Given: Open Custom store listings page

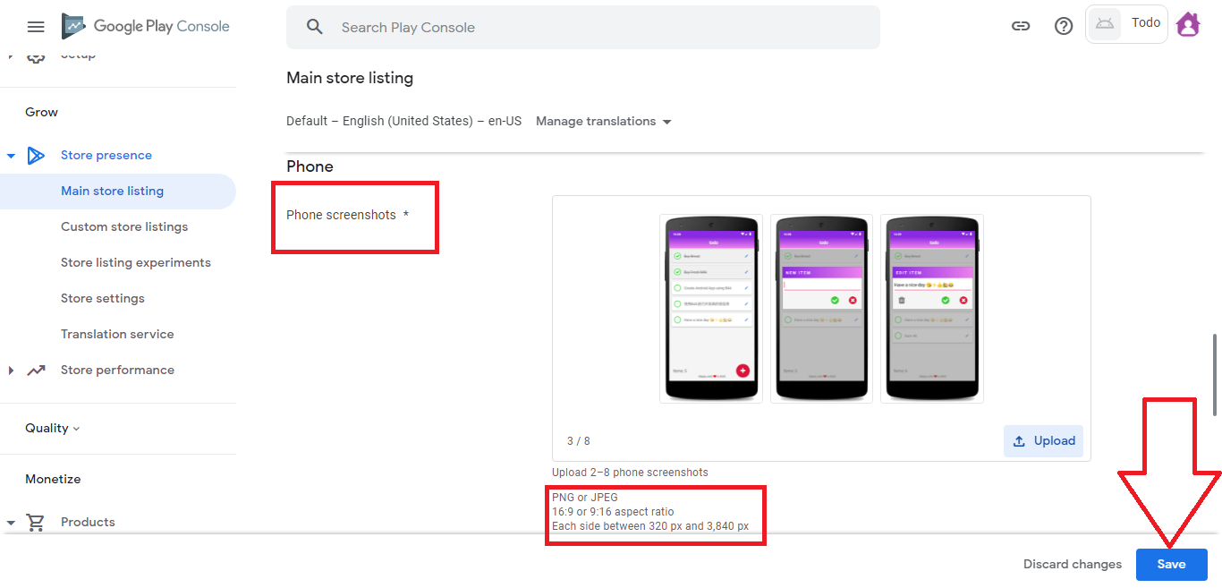Looking at the screenshot, I should pos(124,227).
